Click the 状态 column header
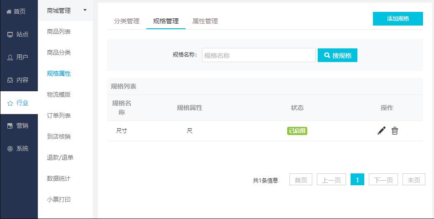The image size is (434, 219). tap(297, 108)
